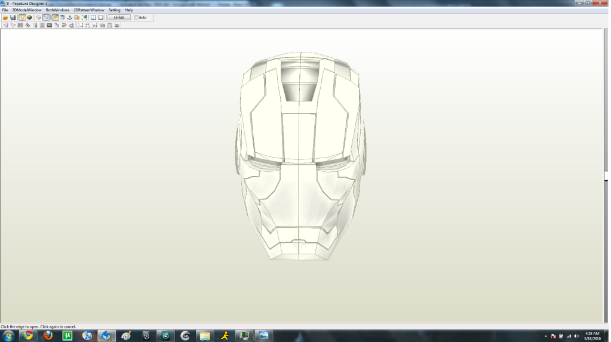The image size is (611, 342).
Task: Save the model with the floppy disk icon
Action: pyautogui.click(x=13, y=17)
